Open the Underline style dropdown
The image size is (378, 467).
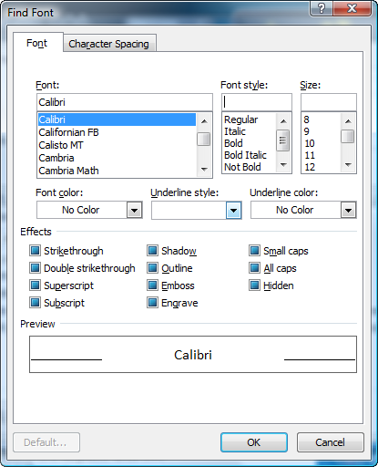tap(233, 210)
